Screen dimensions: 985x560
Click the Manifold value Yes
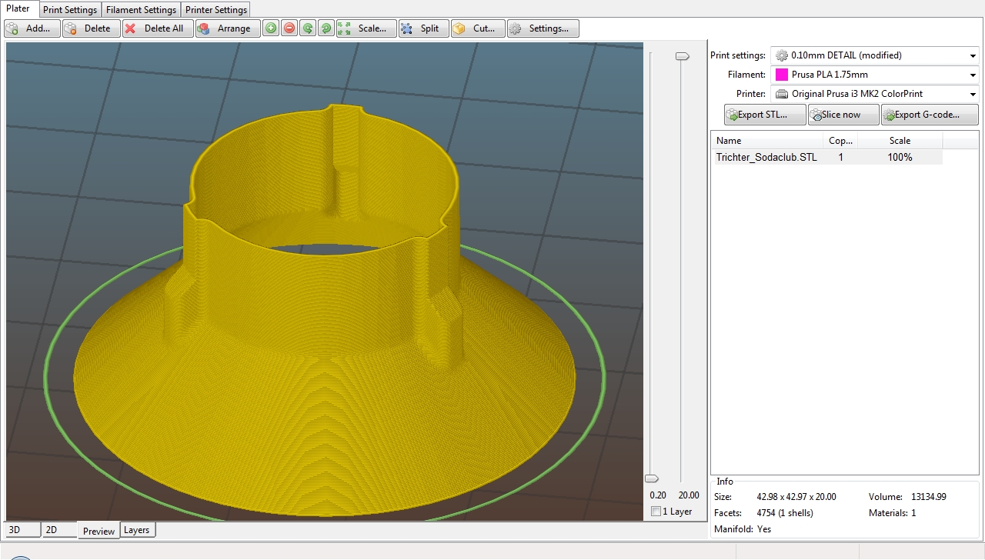point(764,529)
